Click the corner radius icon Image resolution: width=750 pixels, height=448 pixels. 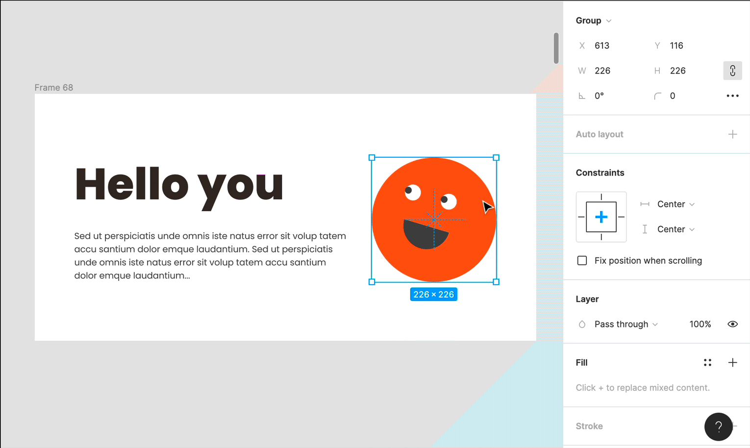coord(657,96)
